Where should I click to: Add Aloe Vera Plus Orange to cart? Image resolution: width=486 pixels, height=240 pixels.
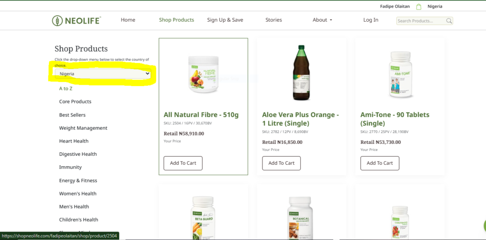[281, 163]
